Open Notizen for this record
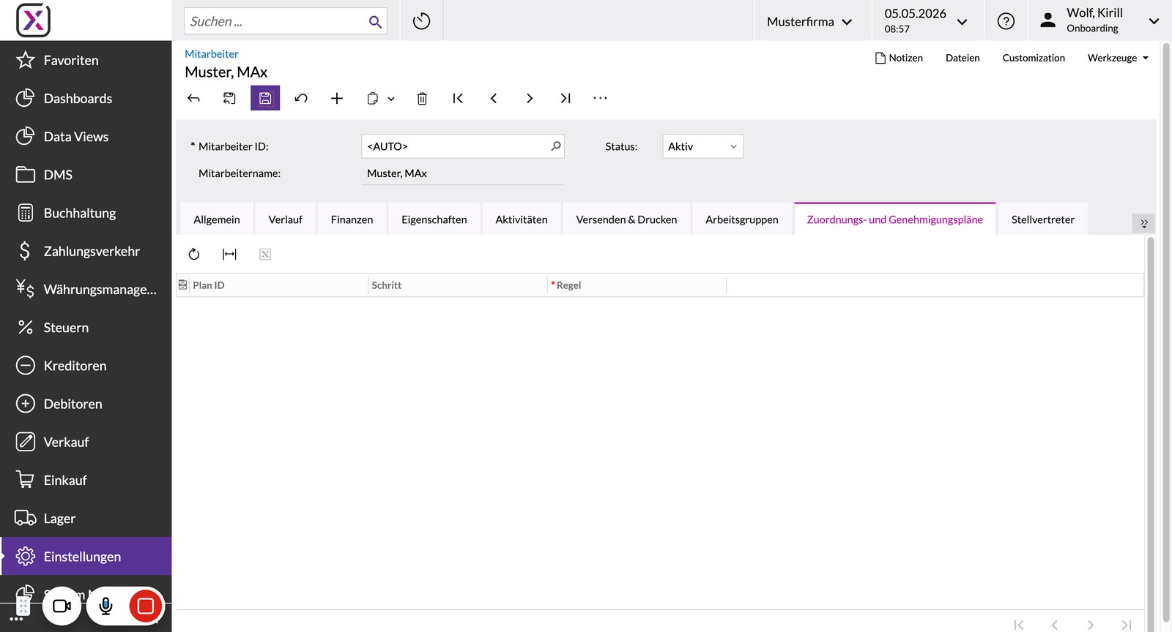 tap(899, 58)
